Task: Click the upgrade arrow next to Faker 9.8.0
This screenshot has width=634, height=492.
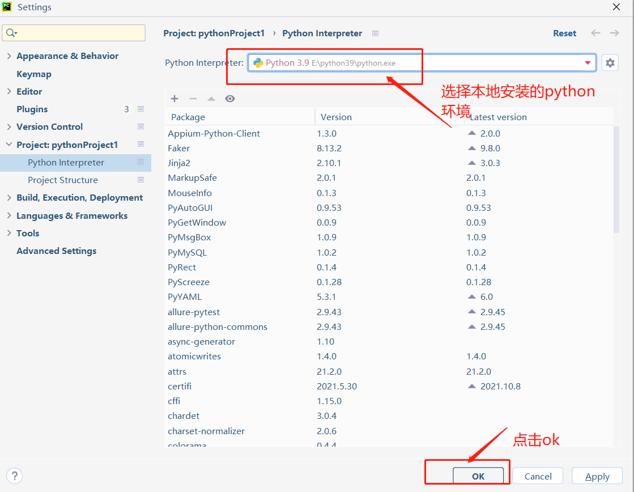Action: pos(472,148)
